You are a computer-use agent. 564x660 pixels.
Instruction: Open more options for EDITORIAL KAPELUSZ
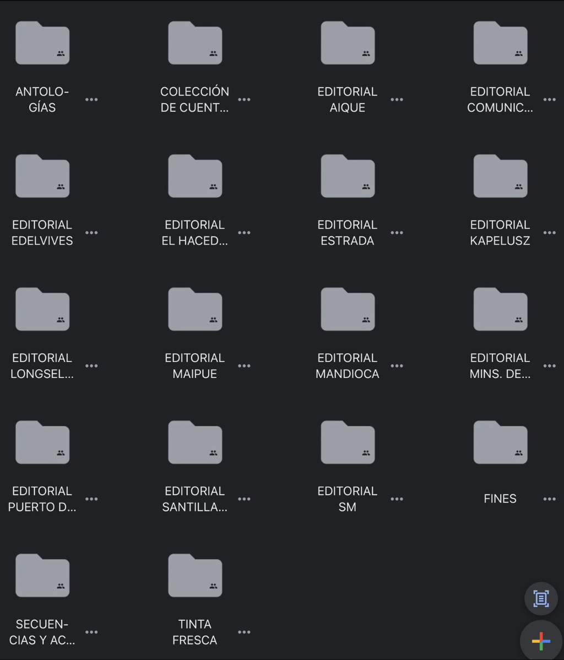tap(549, 232)
